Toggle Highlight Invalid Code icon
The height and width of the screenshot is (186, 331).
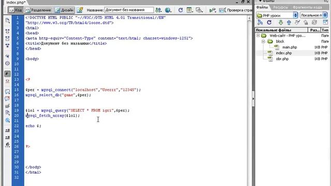point(7,81)
